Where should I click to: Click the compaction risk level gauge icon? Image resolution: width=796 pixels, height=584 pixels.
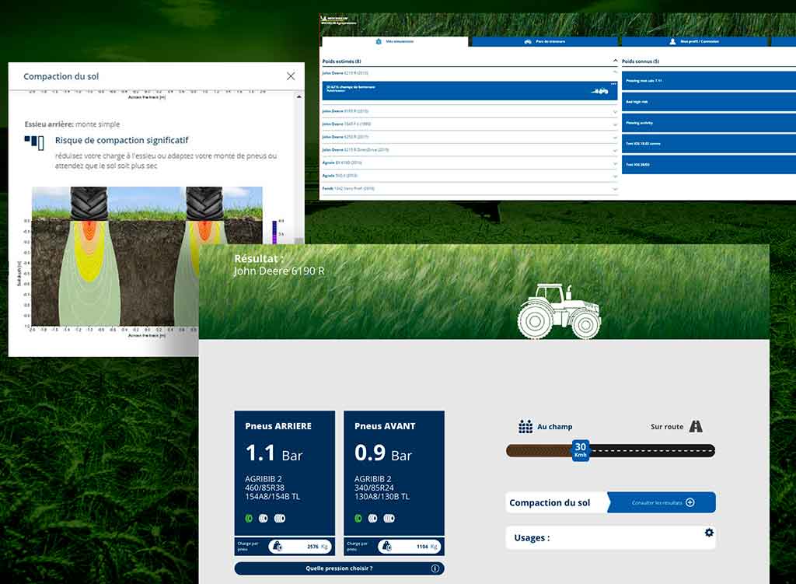point(34,142)
